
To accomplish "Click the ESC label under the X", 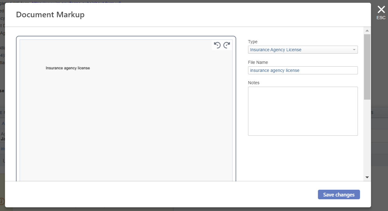I will point(381,18).
